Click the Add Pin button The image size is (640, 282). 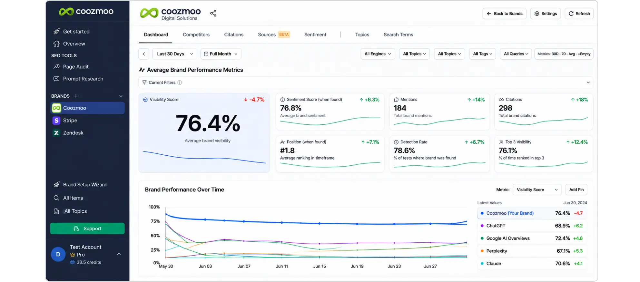coord(576,190)
